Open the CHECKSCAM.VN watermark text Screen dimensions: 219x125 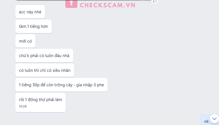pyautogui.click(x=107, y=5)
